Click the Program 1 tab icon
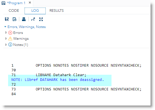Viewport: 155px width, 110px height. (4, 3)
